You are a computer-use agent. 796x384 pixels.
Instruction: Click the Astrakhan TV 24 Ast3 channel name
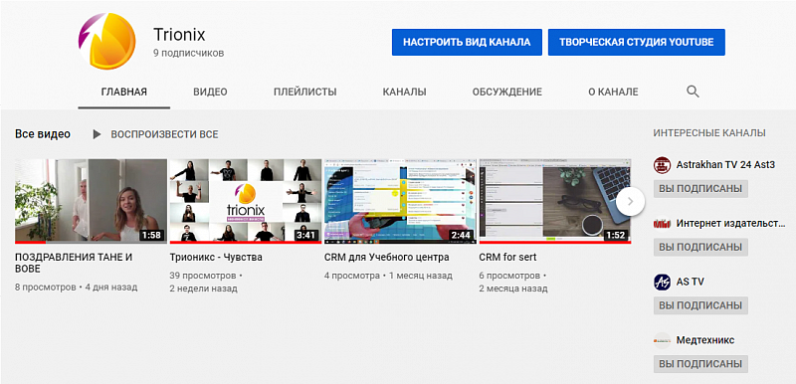pyautogui.click(x=725, y=165)
